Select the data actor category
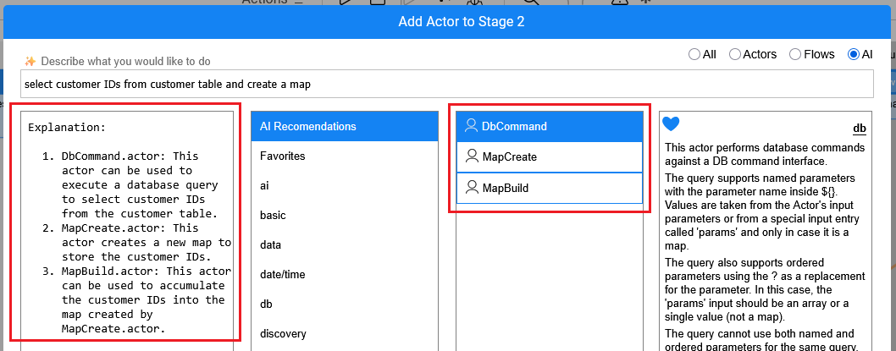Image resolution: width=896 pixels, height=351 pixels. tap(272, 244)
